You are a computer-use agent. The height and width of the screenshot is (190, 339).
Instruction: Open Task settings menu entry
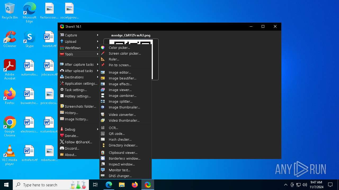[79, 90]
